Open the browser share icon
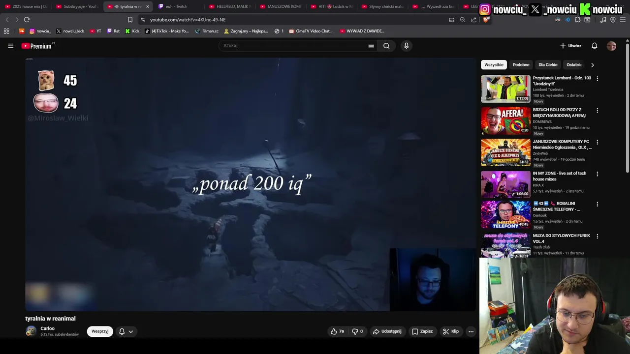Screen dimensions: 630x354 [x=473, y=20]
